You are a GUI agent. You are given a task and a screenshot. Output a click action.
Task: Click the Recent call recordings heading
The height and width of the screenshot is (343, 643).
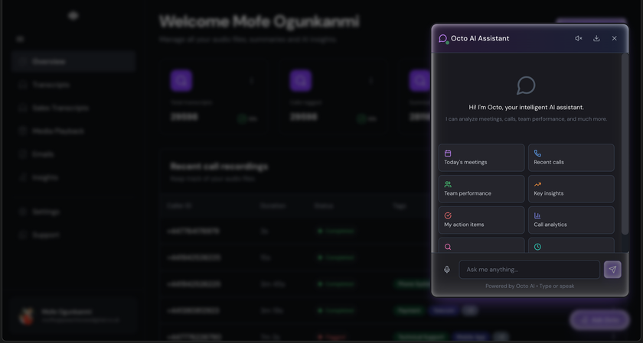(220, 167)
